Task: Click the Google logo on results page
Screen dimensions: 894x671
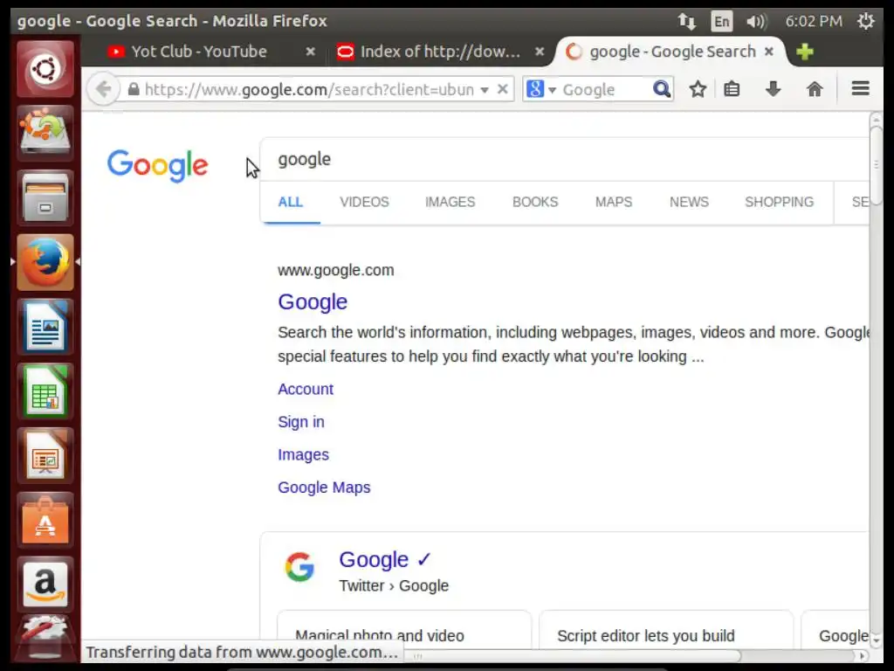Action: 157,165
